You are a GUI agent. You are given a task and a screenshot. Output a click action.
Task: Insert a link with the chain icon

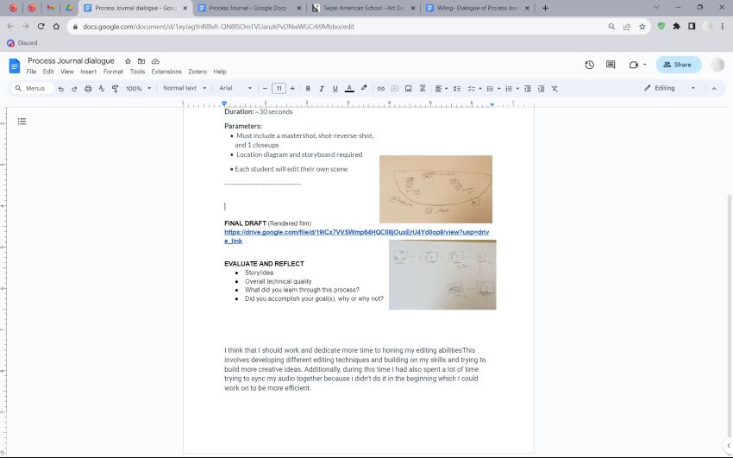coord(381,88)
